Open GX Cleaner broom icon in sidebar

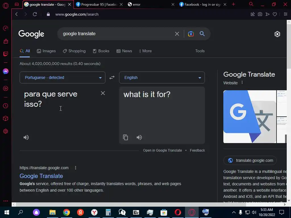pos(6,41)
